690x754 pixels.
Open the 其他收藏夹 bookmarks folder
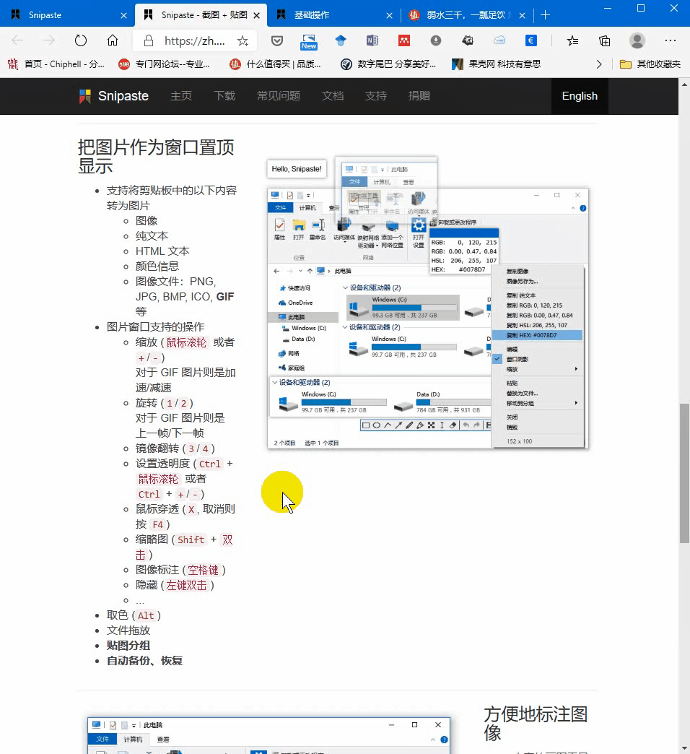(650, 64)
